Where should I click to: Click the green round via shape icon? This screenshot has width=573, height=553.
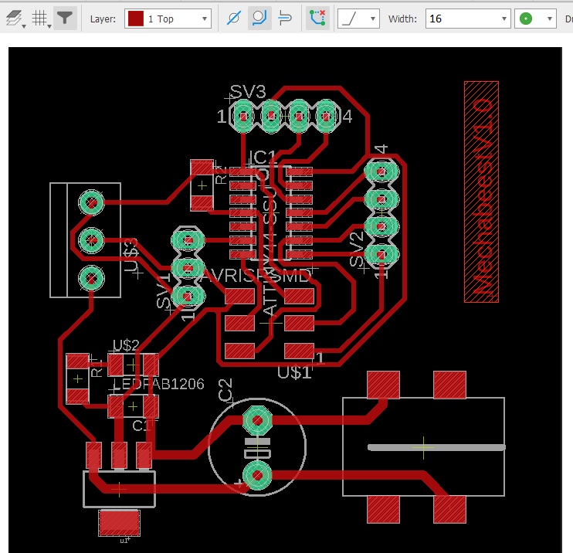pos(526,19)
